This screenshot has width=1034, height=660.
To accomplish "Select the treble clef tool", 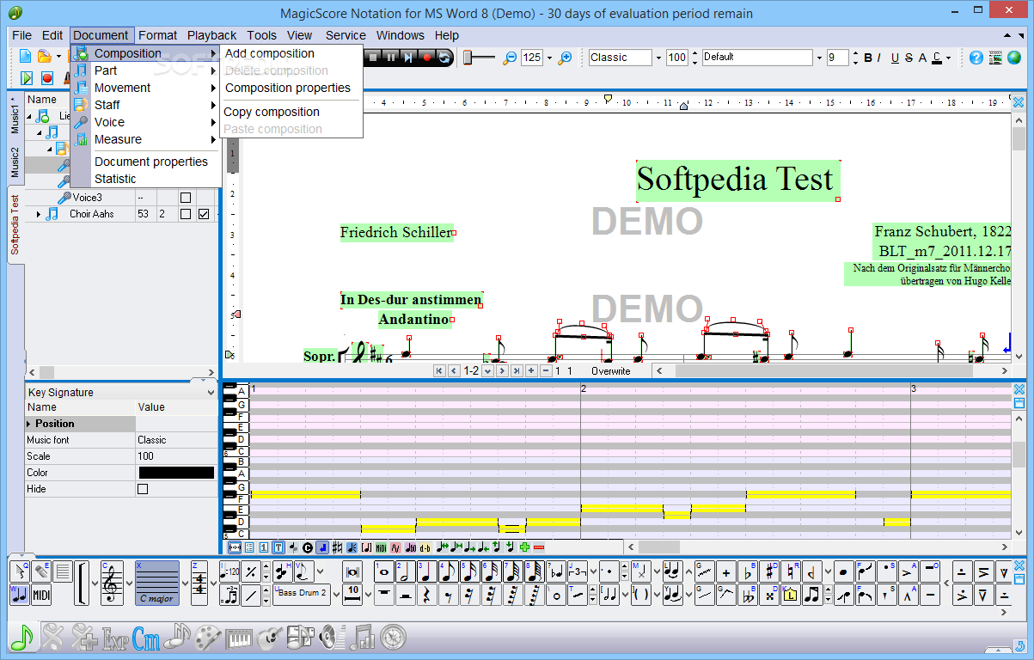I will (113, 583).
